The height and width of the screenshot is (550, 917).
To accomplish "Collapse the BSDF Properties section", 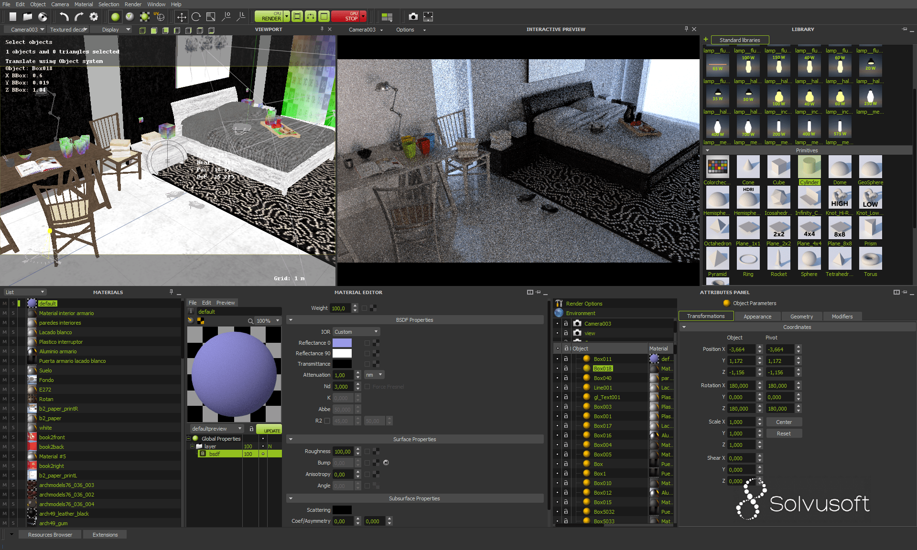I will [x=291, y=320].
